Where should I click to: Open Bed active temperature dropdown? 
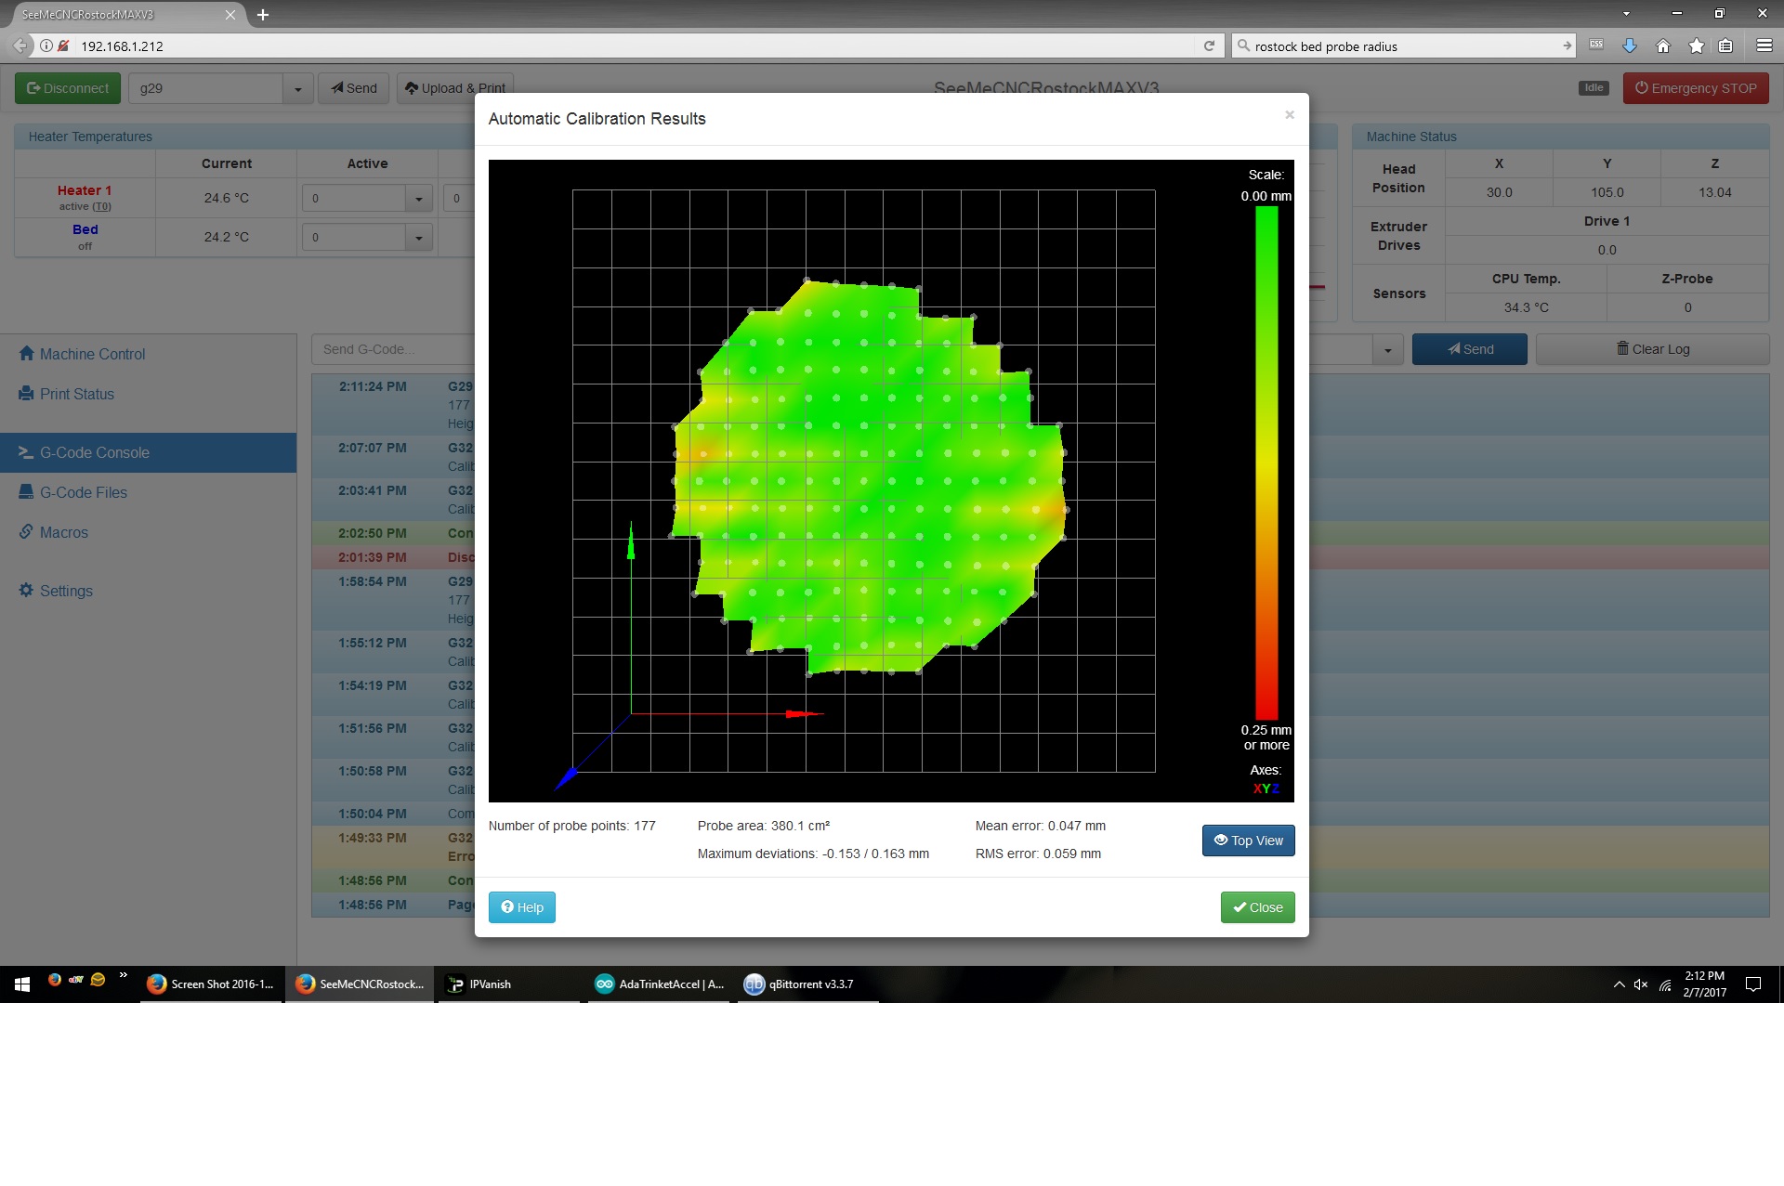pyautogui.click(x=418, y=238)
